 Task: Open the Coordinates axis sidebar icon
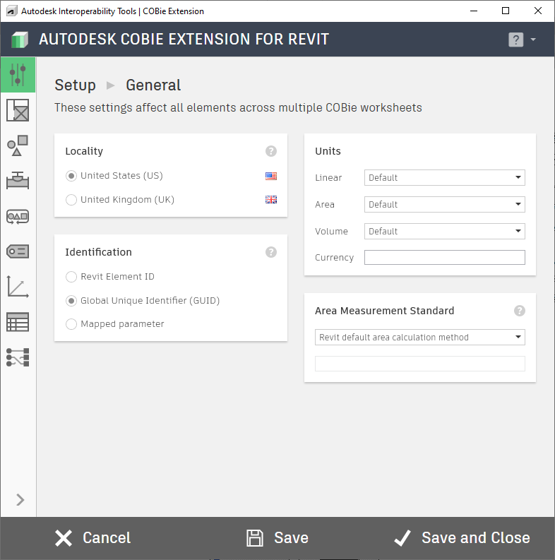18,287
